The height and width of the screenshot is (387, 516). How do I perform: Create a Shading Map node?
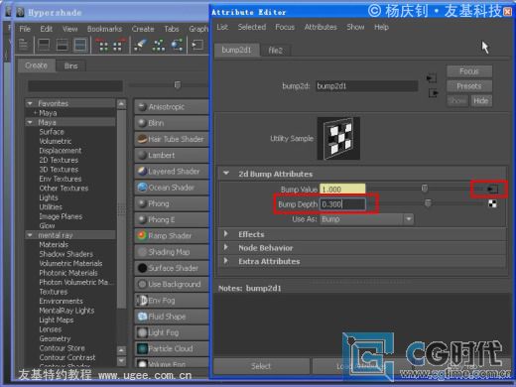click(172, 252)
